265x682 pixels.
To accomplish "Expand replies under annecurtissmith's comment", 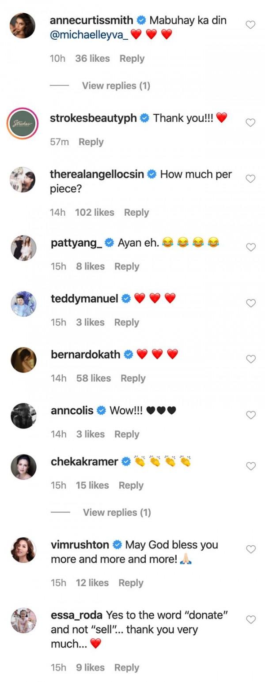I will pyautogui.click(x=116, y=86).
